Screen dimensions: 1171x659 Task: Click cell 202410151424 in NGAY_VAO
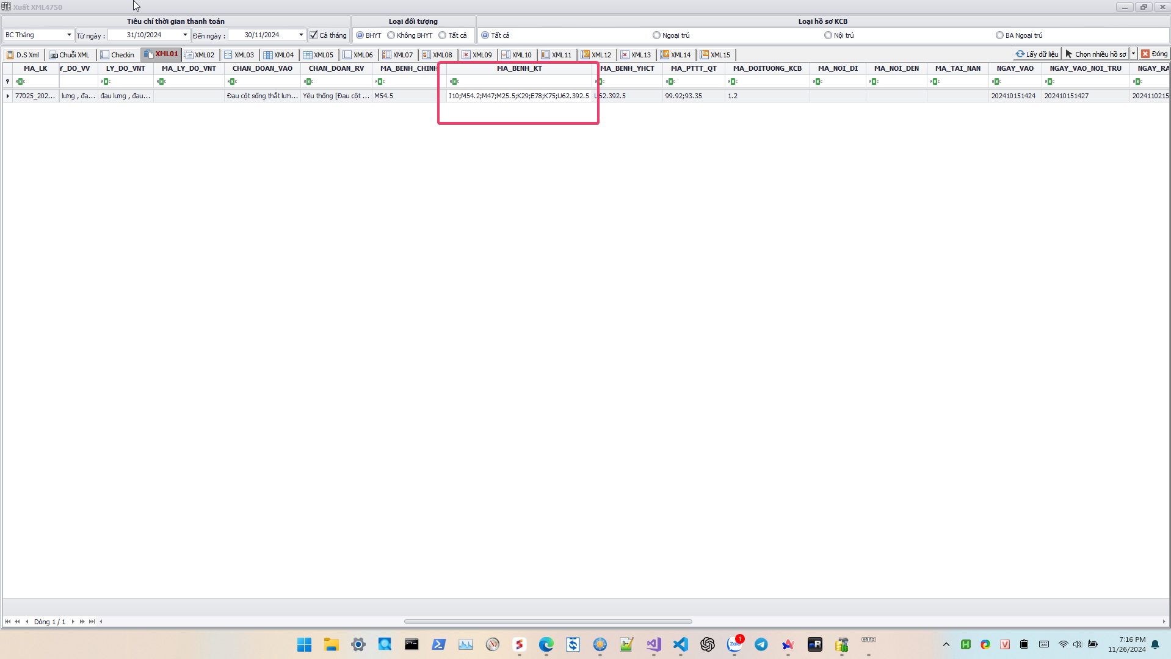click(x=1015, y=96)
